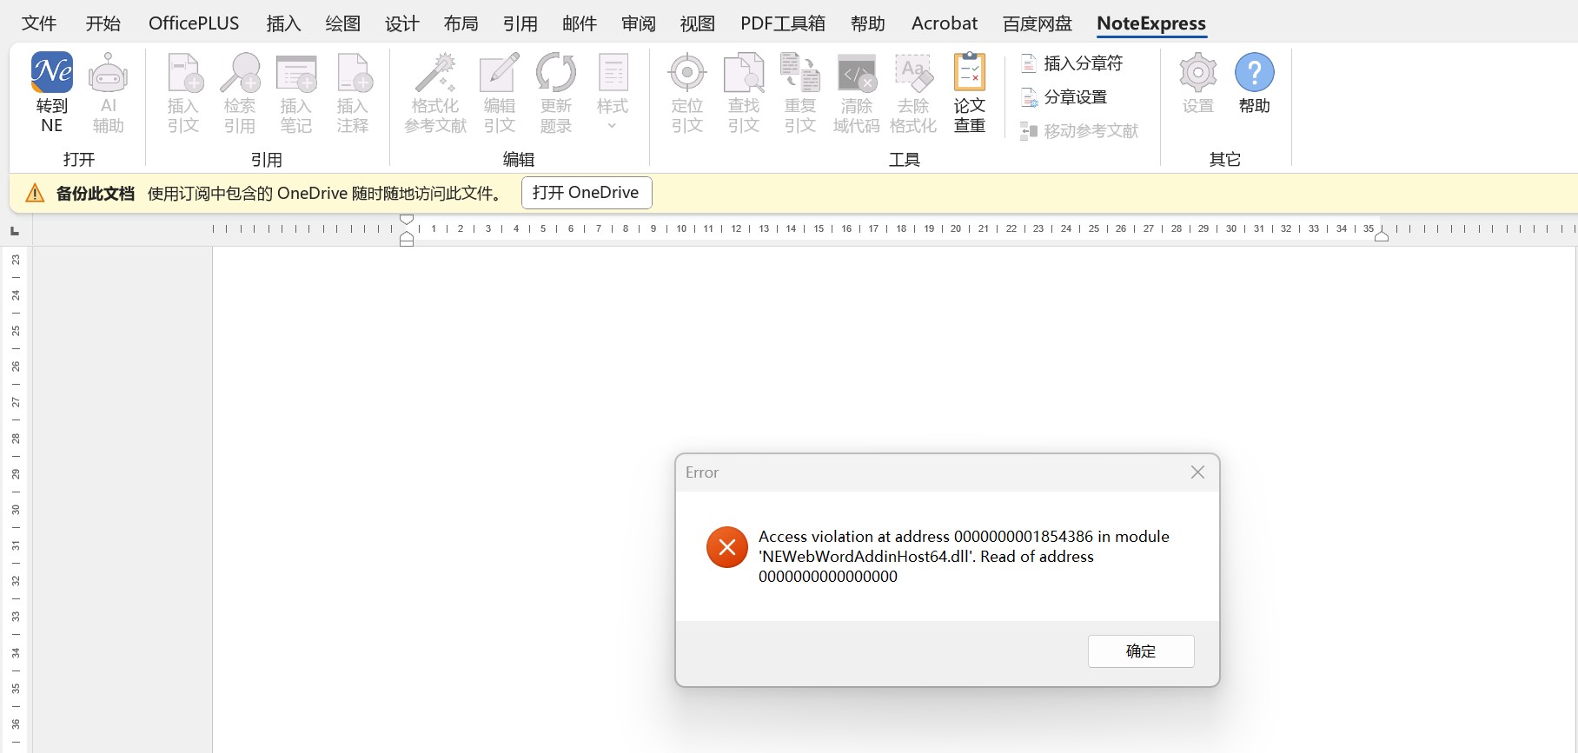Click the right indent marker on ruler
Viewport: 1578px width, 753px height.
[x=1381, y=236]
